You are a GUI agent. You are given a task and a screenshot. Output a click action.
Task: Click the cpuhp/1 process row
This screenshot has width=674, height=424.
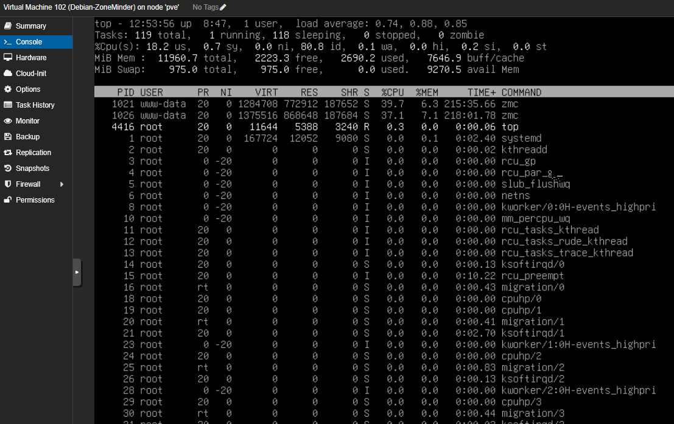[x=332, y=310]
